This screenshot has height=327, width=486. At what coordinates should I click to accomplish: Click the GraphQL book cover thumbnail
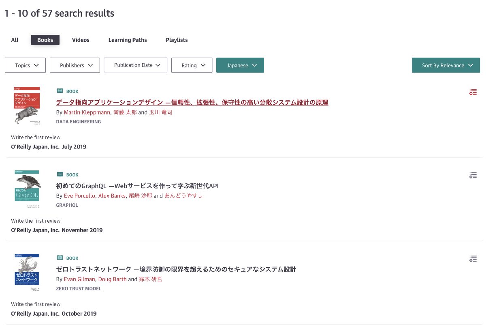pos(27,189)
